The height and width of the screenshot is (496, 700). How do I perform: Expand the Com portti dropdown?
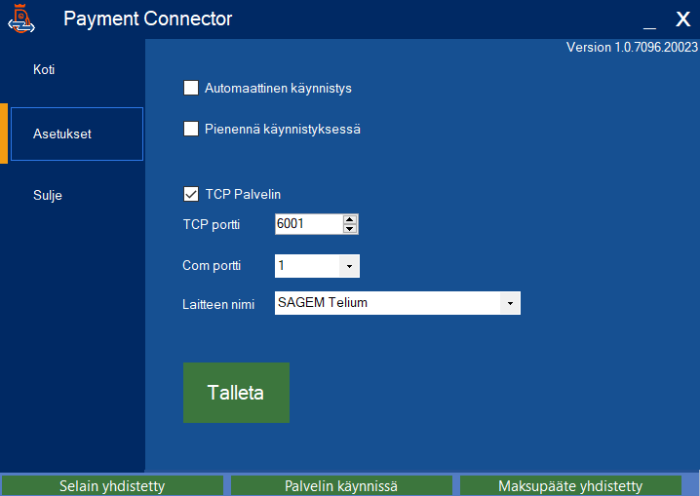tap(349, 266)
